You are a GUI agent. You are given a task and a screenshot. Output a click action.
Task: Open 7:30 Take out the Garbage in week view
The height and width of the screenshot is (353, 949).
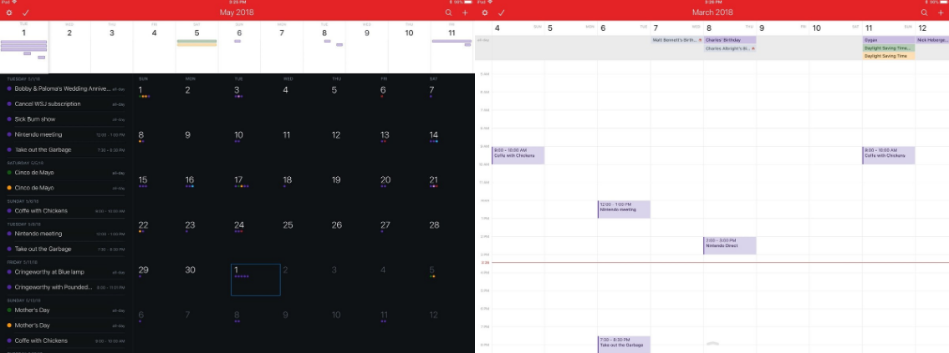[x=624, y=345]
